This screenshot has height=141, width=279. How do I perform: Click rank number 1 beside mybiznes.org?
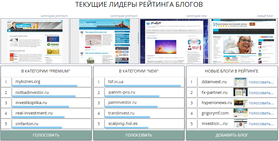tap(6, 82)
